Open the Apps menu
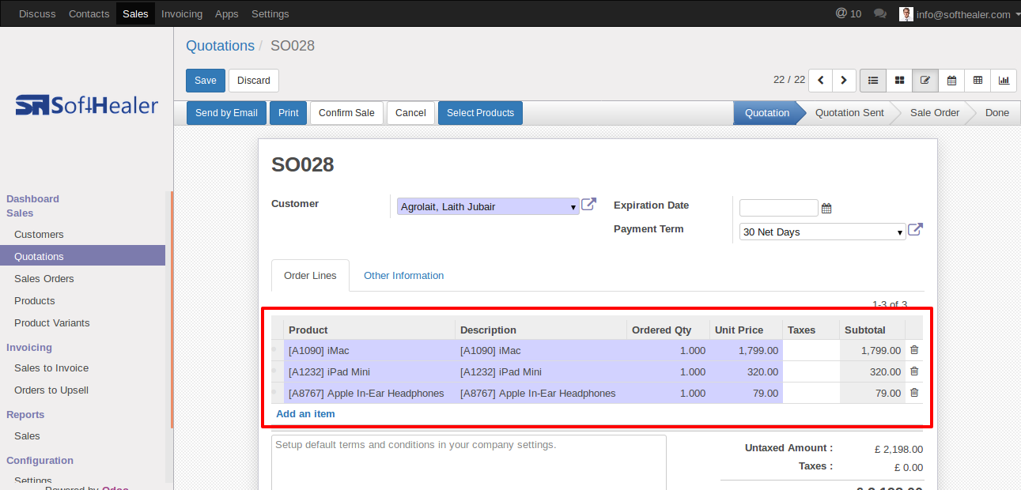The height and width of the screenshot is (490, 1021). pyautogui.click(x=227, y=14)
